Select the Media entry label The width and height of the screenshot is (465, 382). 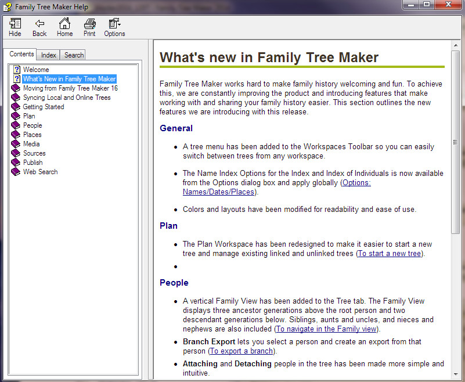click(31, 144)
